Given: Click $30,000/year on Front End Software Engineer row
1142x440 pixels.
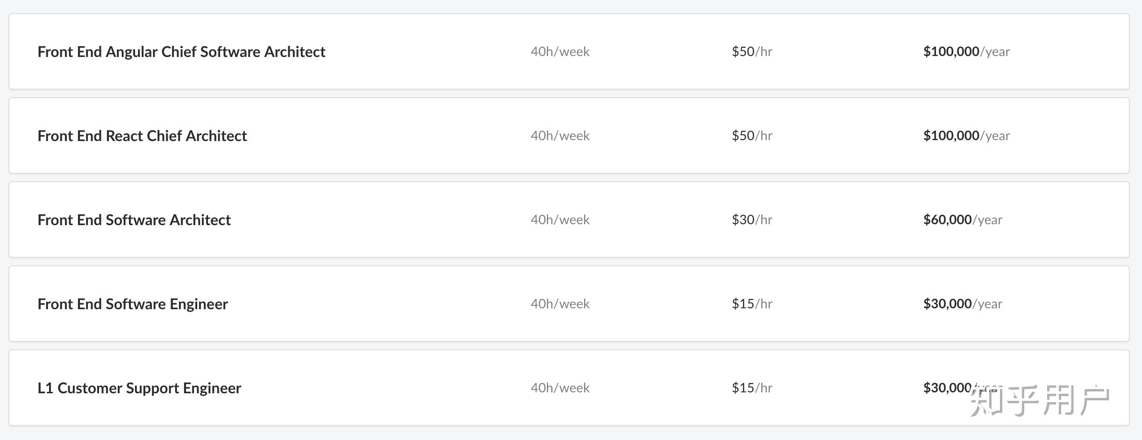Looking at the screenshot, I should 963,304.
